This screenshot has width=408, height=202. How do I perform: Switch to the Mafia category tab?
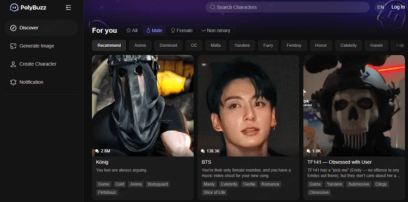click(x=216, y=45)
